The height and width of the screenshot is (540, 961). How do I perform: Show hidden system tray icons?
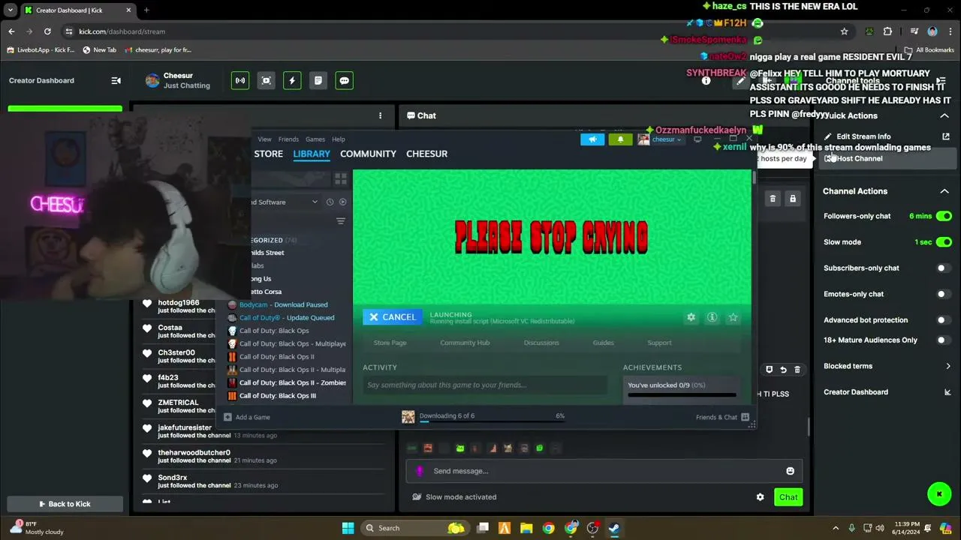(x=834, y=528)
